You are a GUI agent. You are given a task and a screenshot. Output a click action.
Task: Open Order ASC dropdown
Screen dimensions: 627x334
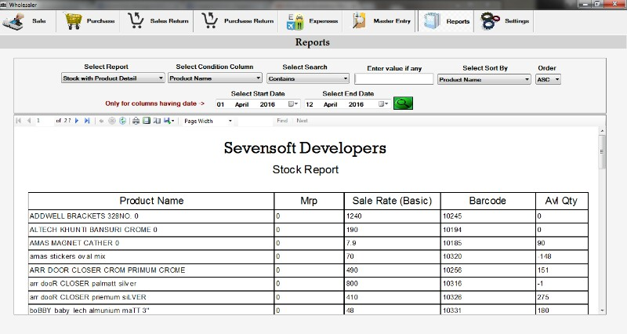[x=548, y=80]
